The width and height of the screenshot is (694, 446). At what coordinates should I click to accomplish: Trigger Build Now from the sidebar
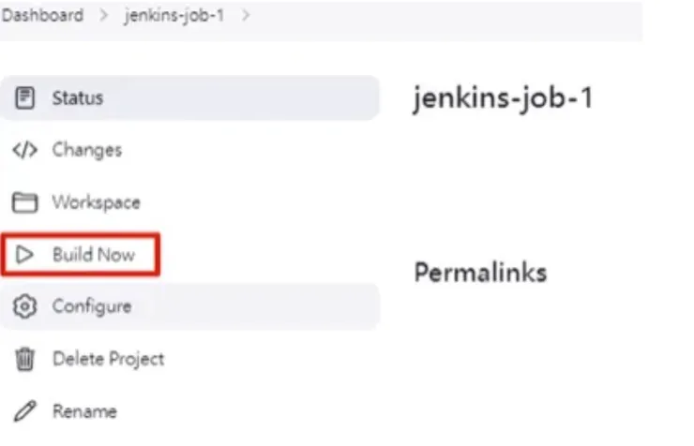(93, 255)
